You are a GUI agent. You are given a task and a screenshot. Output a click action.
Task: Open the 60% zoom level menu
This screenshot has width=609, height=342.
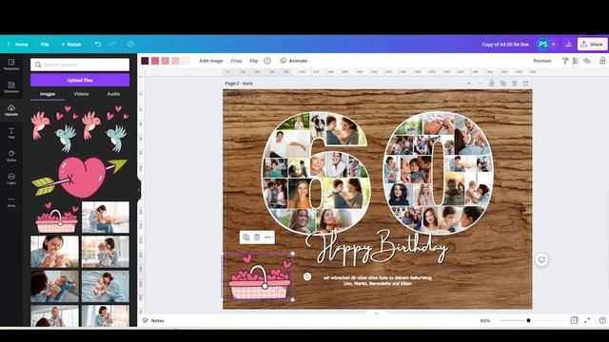point(485,321)
